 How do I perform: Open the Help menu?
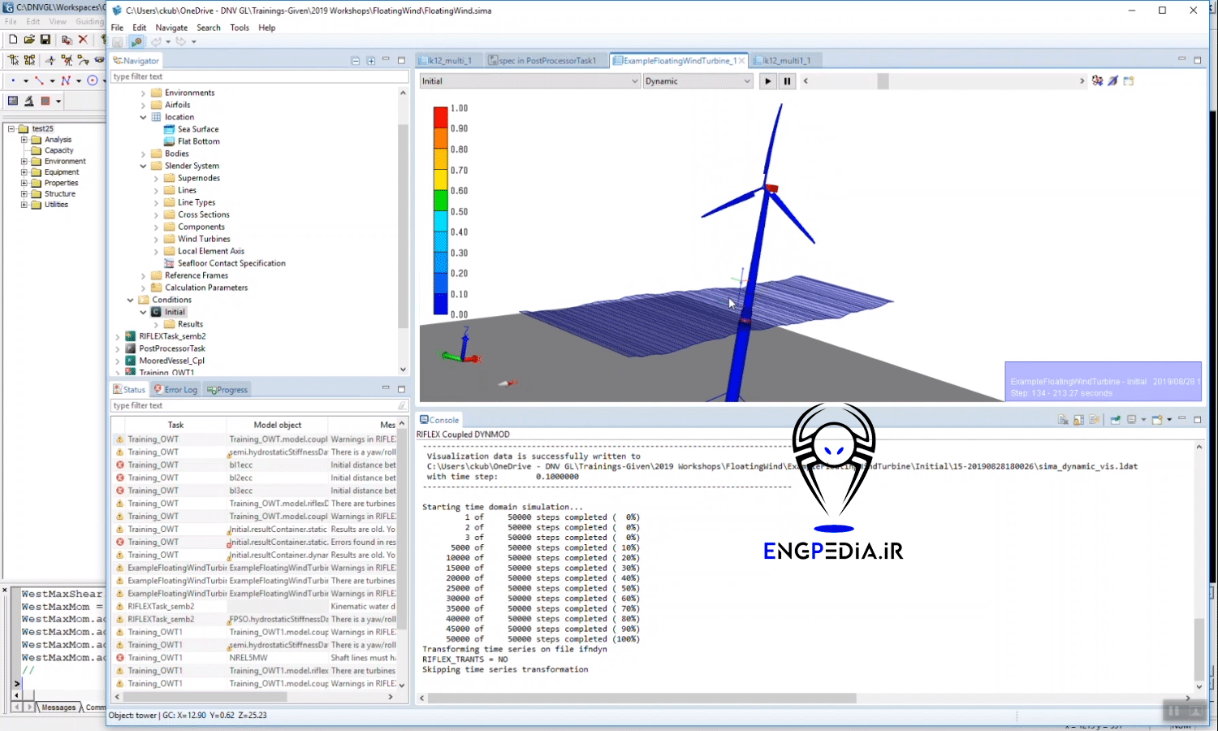[267, 28]
